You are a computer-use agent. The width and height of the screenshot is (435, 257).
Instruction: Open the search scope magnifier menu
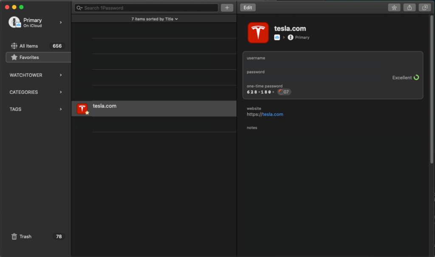tap(79, 8)
